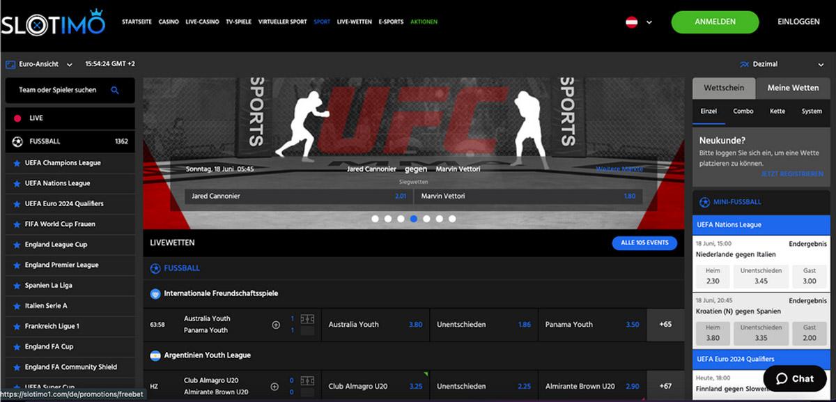Click star icon beside FIFA World Cup Frauen
The width and height of the screenshot is (836, 402).
[17, 224]
